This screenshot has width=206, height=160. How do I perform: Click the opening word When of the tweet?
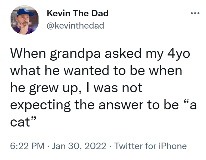click(28, 53)
